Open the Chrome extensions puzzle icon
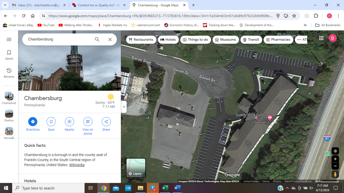Screen dimensions: 344x193 316,16
